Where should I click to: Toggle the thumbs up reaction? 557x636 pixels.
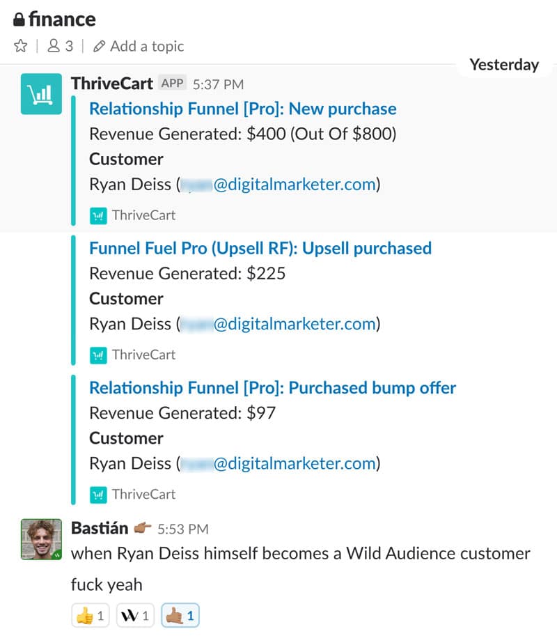click(91, 616)
